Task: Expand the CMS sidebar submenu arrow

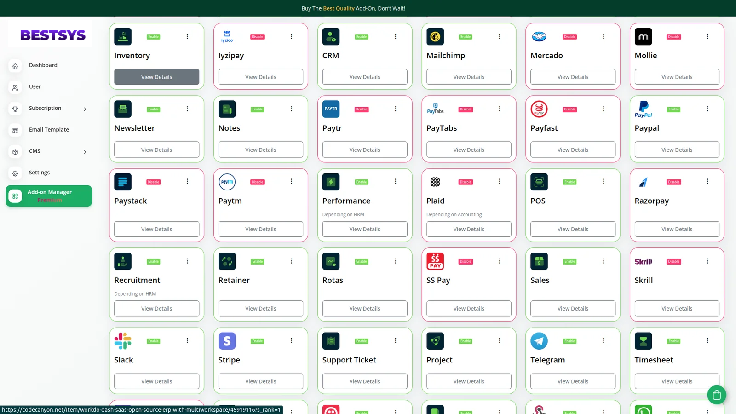Action: pos(85,152)
